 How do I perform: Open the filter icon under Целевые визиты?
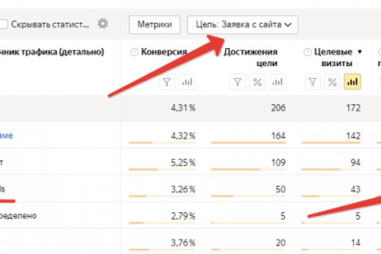coord(313,82)
